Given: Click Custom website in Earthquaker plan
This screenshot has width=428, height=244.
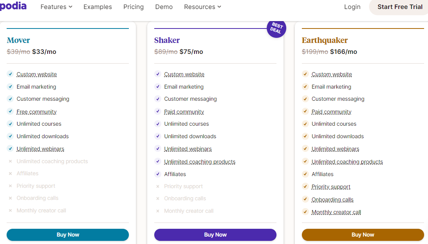Looking at the screenshot, I should coord(332,74).
